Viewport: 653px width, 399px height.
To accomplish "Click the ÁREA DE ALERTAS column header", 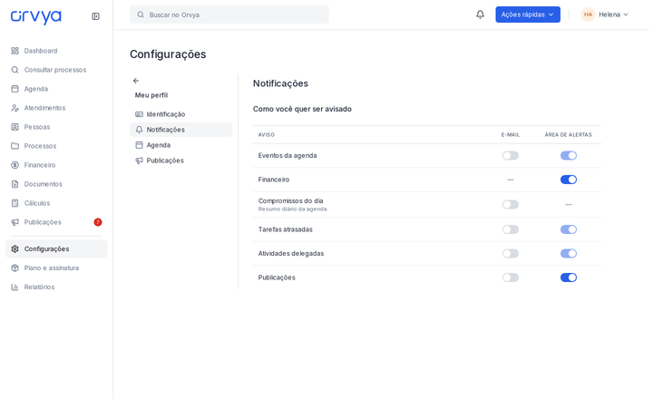I will [568, 134].
